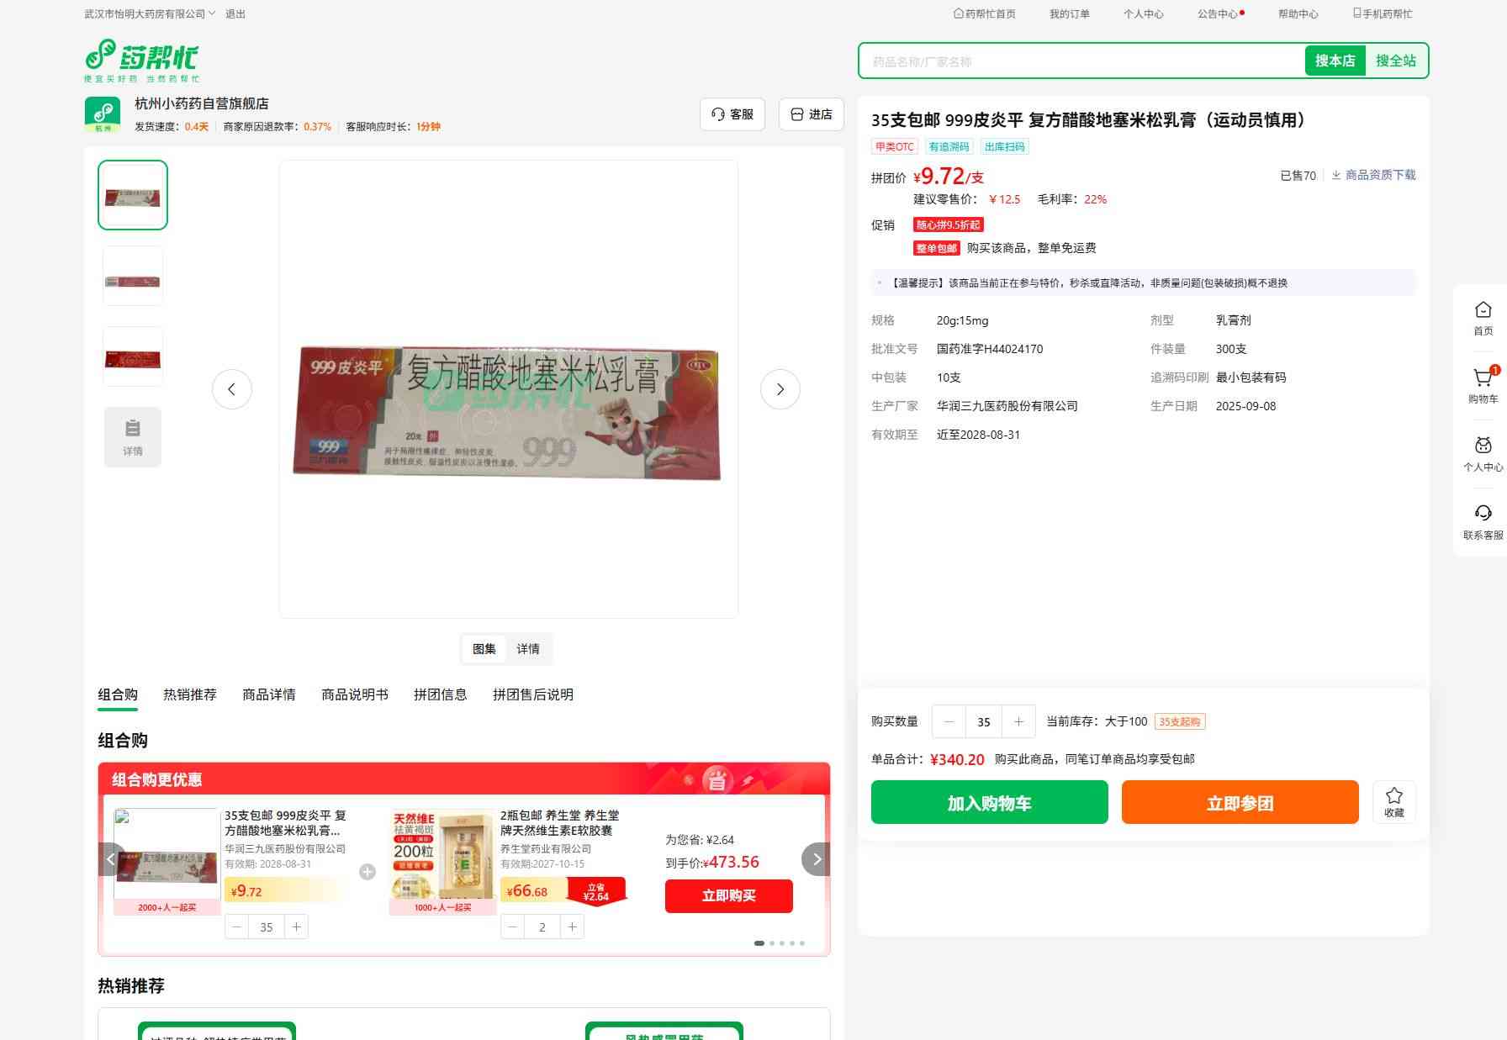Switch gallery view to 图集
The height and width of the screenshot is (1040, 1507).
[x=484, y=649]
